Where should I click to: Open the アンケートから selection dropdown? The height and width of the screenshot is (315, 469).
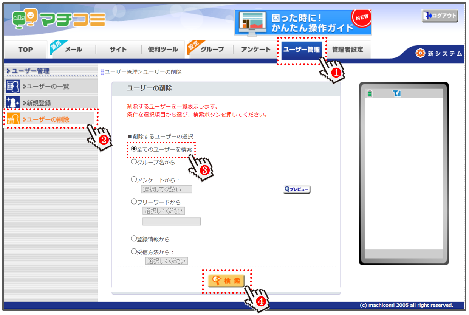click(x=167, y=189)
